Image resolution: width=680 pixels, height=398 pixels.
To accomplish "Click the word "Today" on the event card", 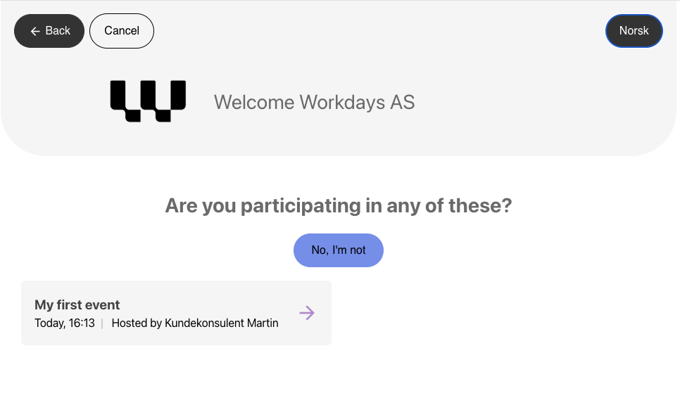I will tap(49, 323).
